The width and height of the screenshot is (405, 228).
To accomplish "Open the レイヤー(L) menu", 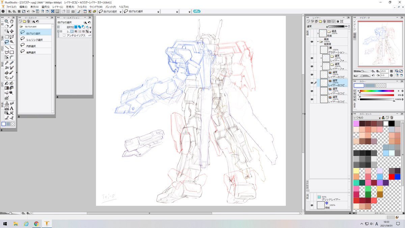I will pos(58,7).
